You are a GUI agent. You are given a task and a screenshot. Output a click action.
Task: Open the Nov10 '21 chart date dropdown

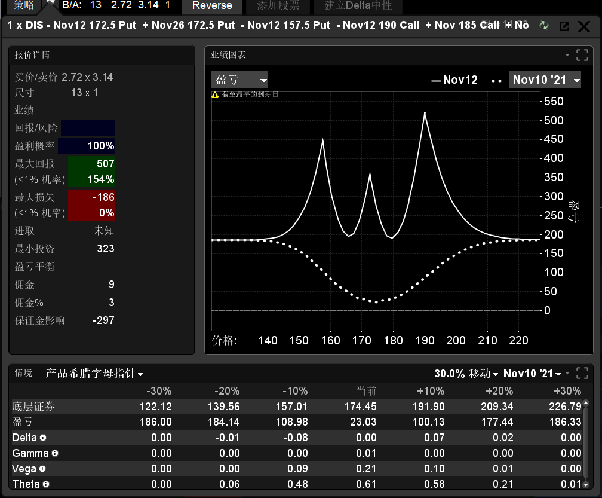tap(545, 80)
